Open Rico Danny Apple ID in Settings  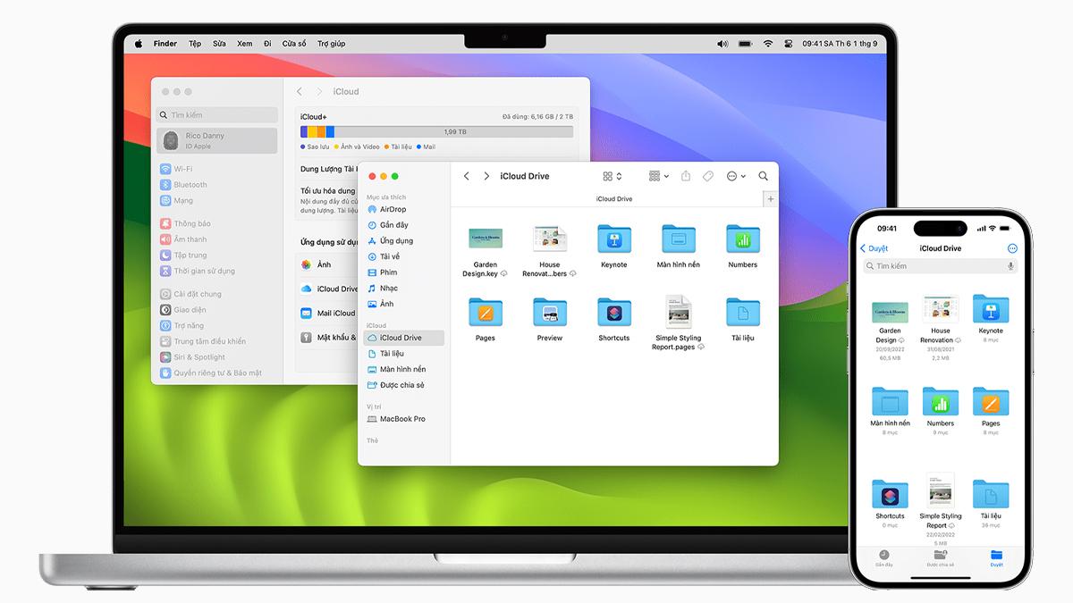[x=217, y=140]
